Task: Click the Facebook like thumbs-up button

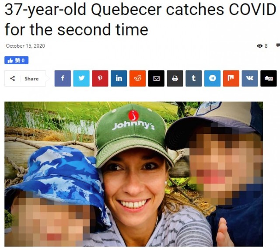Action: [17, 60]
